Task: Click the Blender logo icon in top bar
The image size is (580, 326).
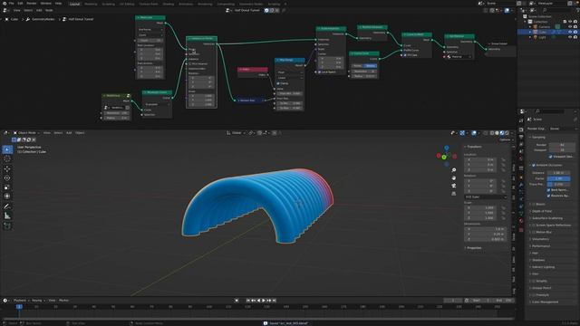Action: (x=5, y=4)
